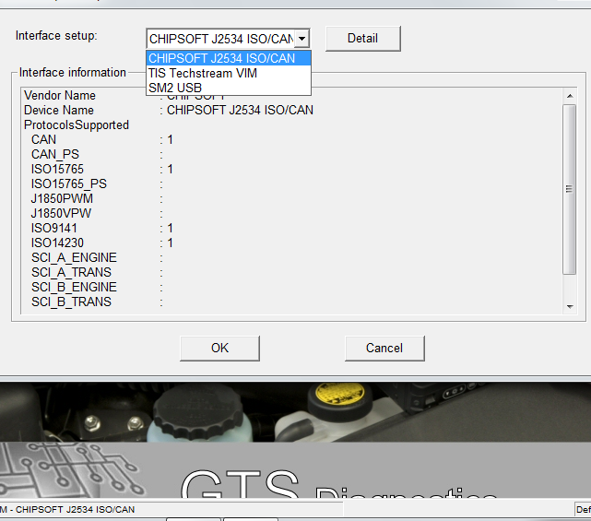Select the Device Name row
Image resolution: width=591 pixels, height=521 pixels.
tap(59, 111)
